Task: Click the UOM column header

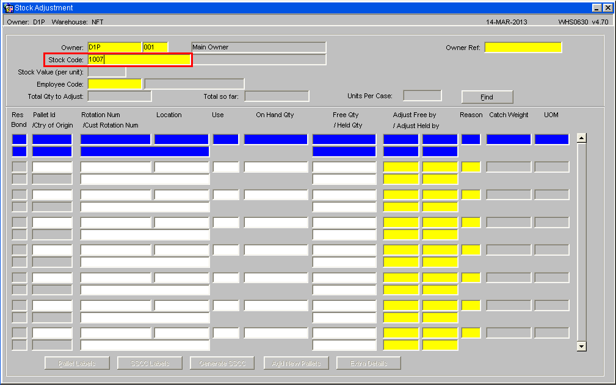Action: [551, 115]
